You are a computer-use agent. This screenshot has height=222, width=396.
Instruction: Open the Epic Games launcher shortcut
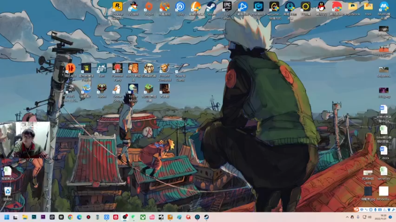(x=227, y=9)
